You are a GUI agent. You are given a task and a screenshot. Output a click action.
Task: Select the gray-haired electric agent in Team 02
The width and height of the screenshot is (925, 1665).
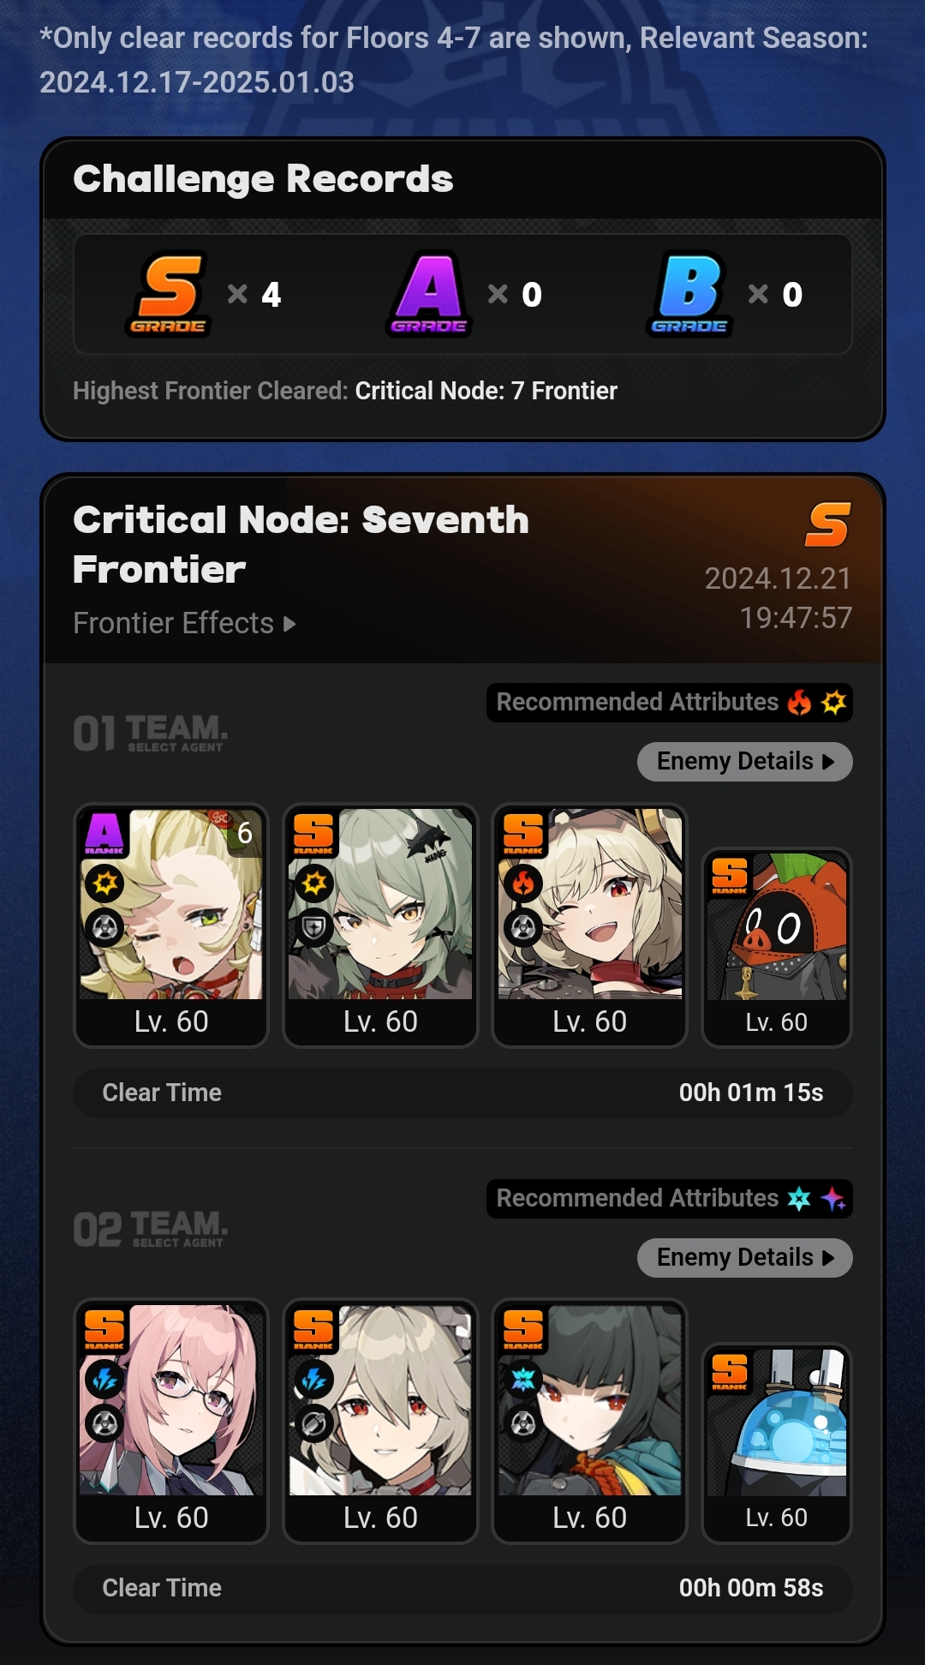pos(380,1421)
